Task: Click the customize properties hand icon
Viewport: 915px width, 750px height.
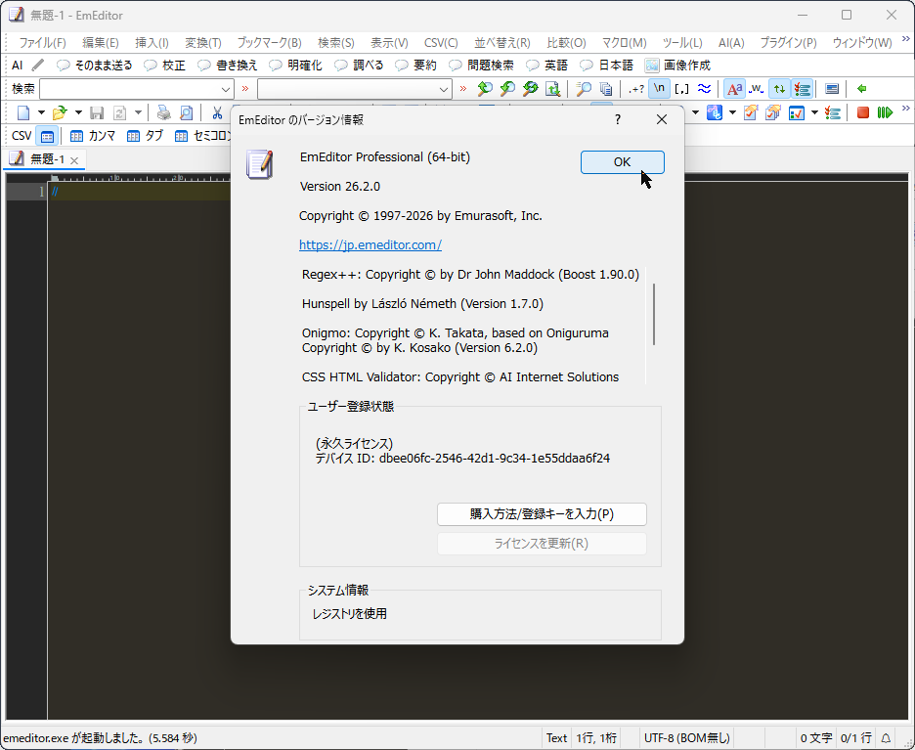Action: pyautogui.click(x=751, y=112)
